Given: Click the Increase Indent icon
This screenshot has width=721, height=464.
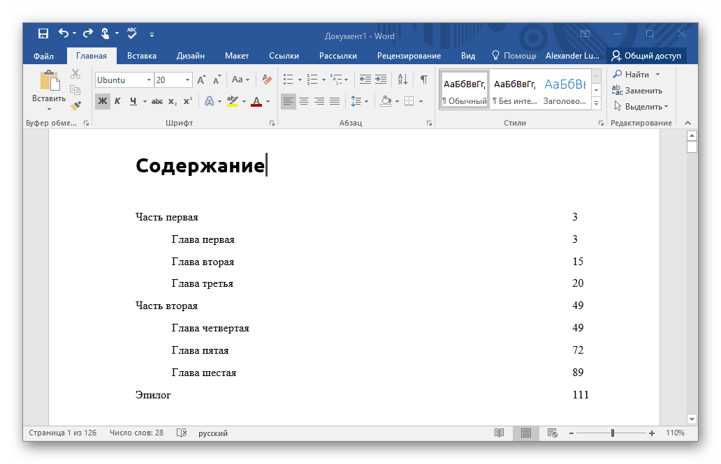Looking at the screenshot, I should [381, 80].
